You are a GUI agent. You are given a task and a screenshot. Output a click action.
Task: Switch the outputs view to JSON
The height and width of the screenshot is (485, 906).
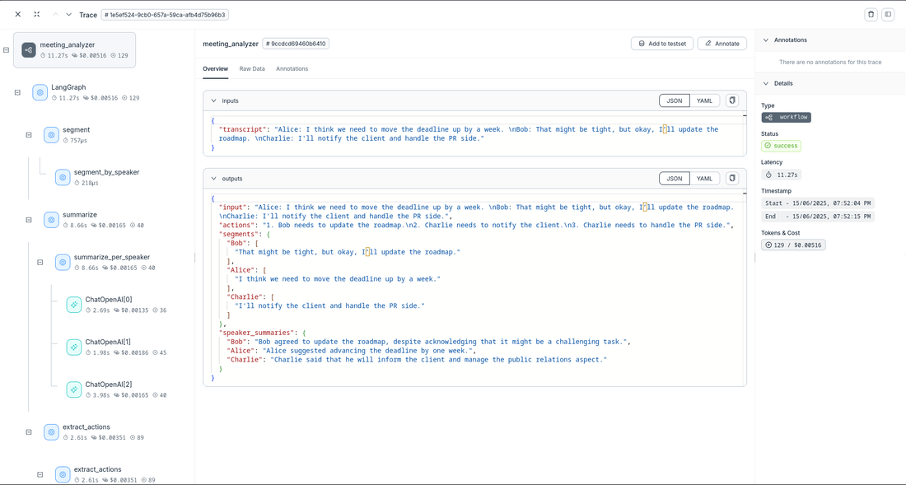point(674,178)
